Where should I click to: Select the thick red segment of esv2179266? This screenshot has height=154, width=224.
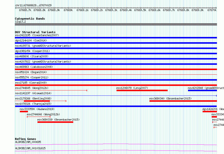[37, 101]
